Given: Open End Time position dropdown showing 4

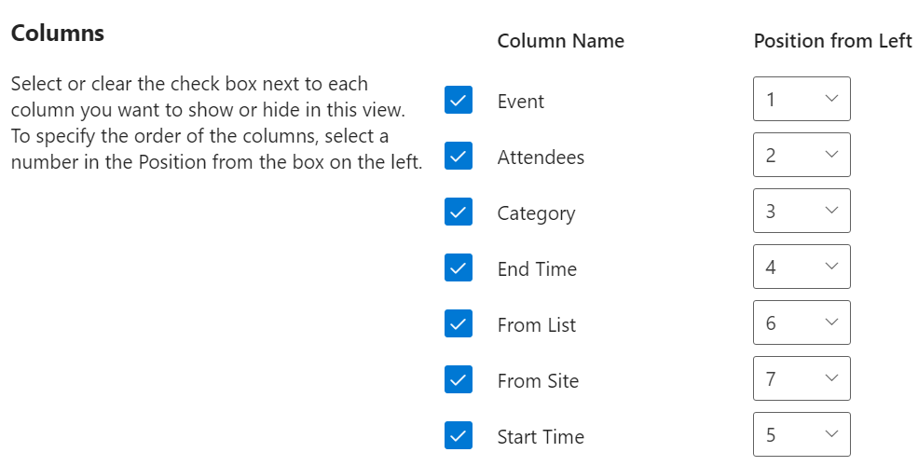Looking at the screenshot, I should (802, 267).
